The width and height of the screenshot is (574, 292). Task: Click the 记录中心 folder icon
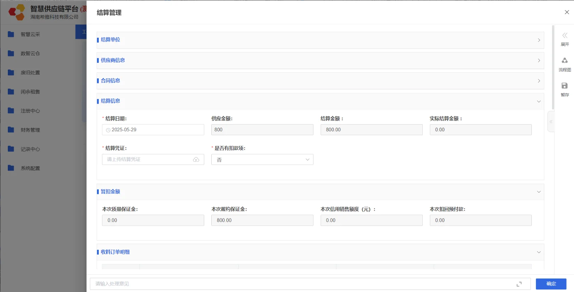[x=11, y=149]
